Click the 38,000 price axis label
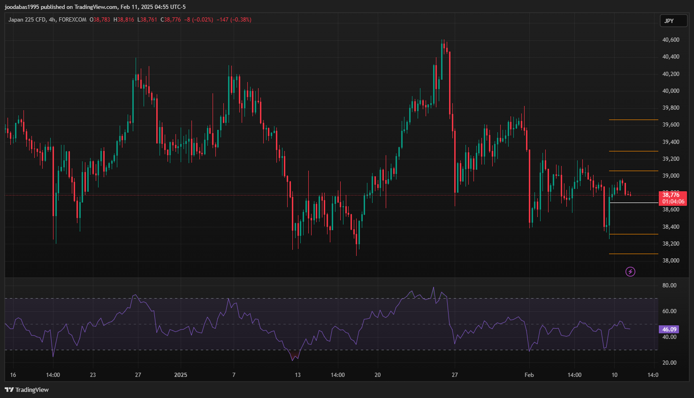Image resolution: width=694 pixels, height=398 pixels. click(671, 261)
